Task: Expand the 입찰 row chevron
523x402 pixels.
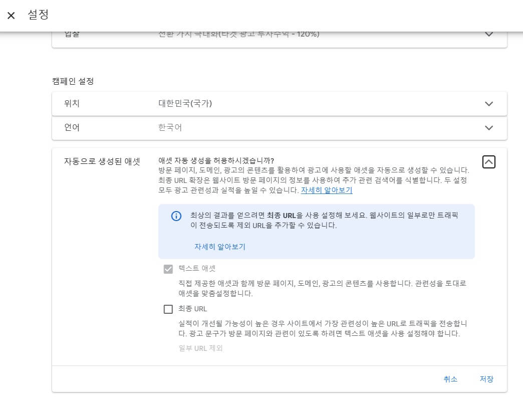Action: [488, 34]
